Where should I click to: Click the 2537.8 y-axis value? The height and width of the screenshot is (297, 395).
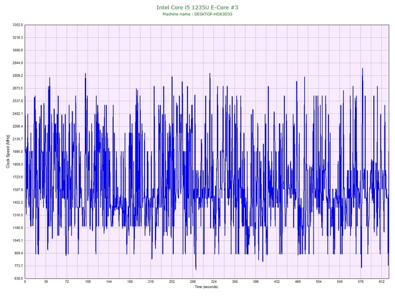18,101
